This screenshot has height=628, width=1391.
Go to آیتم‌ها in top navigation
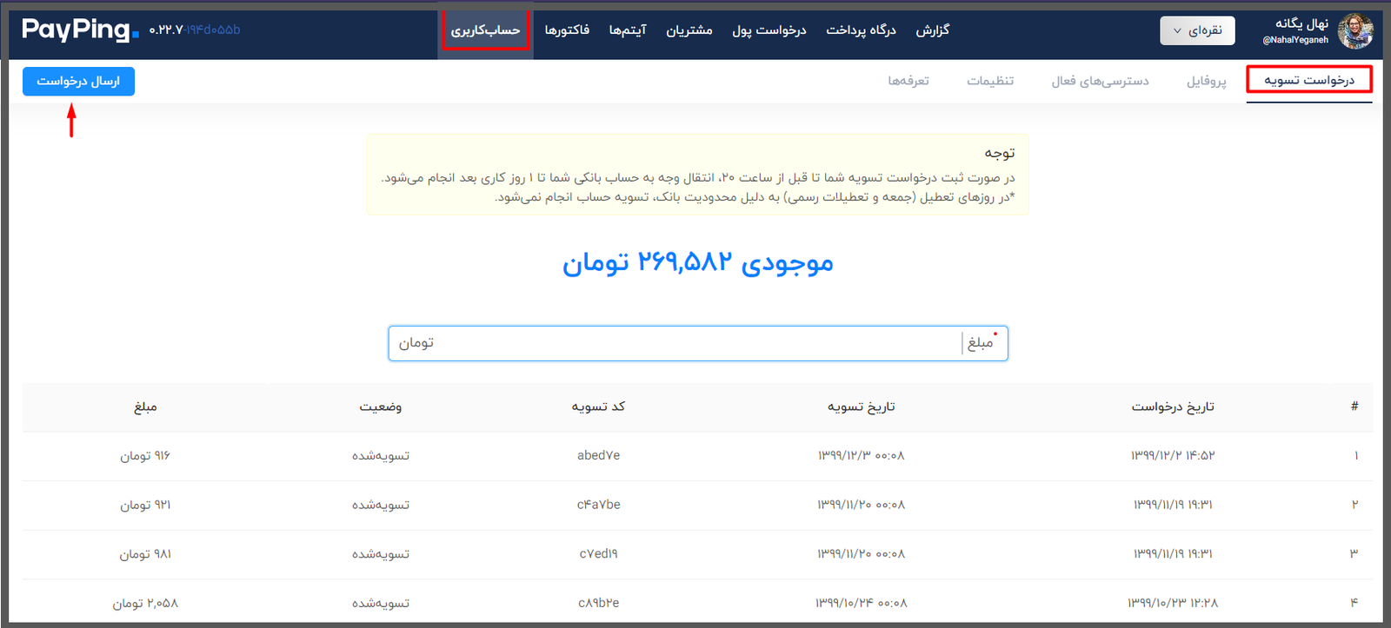pyautogui.click(x=628, y=30)
